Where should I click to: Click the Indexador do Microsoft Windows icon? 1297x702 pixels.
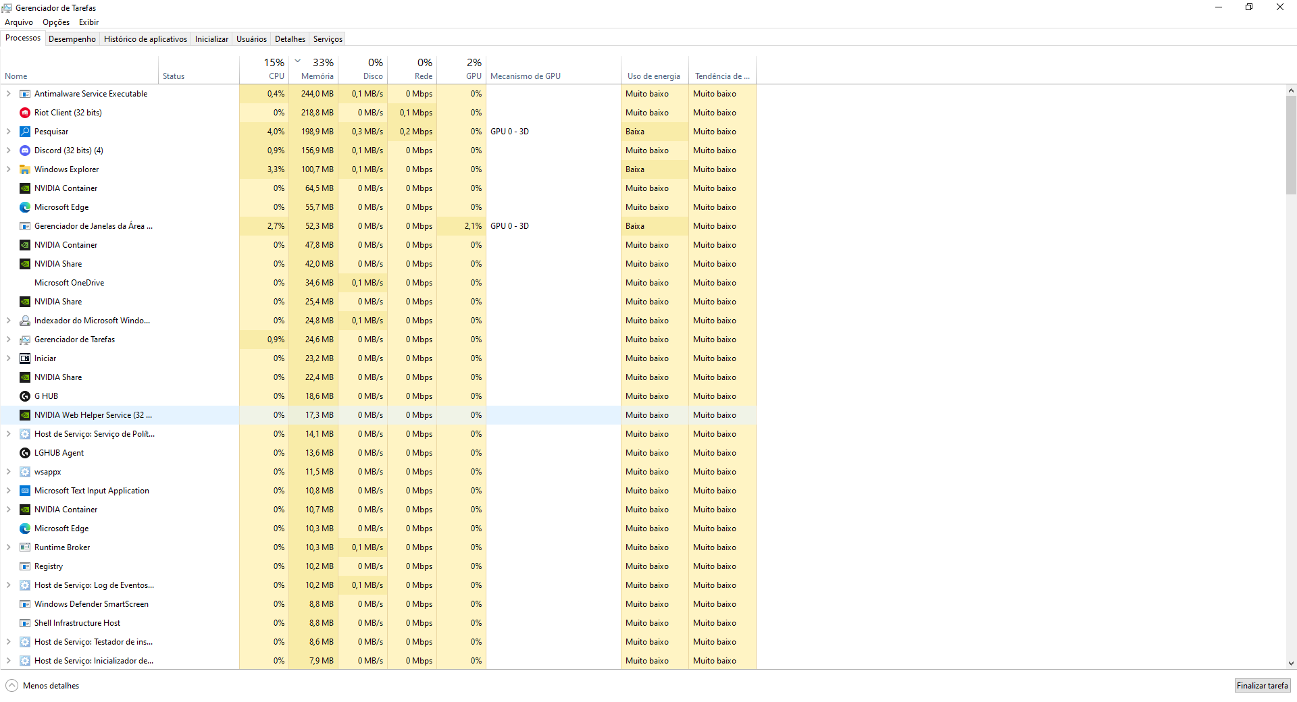[25, 321]
